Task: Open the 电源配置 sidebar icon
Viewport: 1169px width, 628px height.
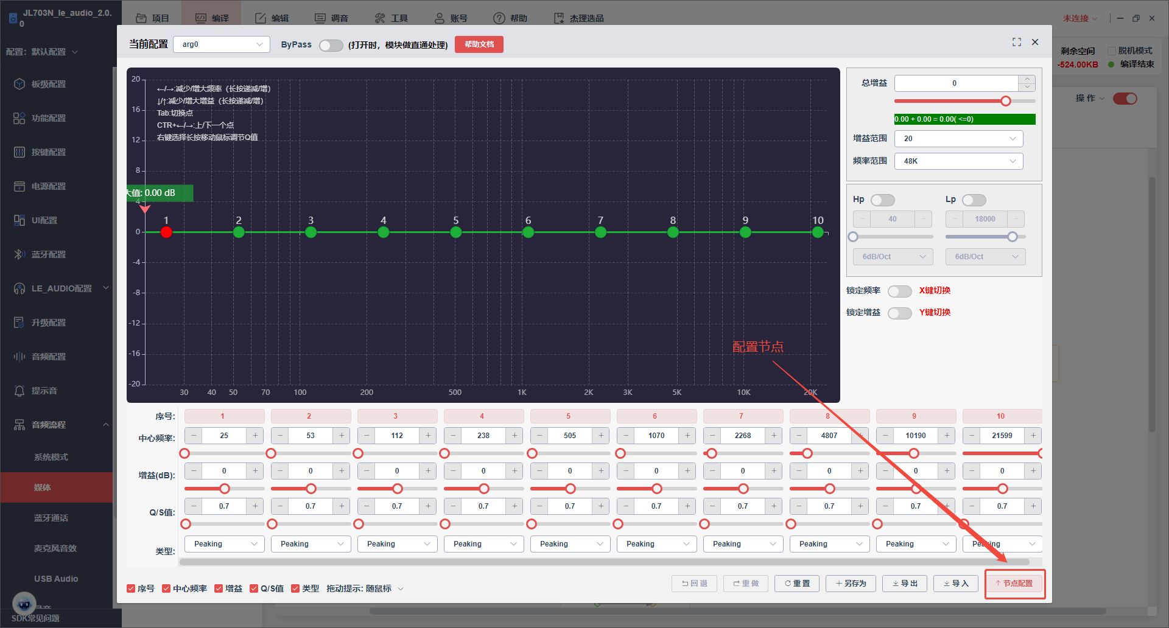Action: (x=19, y=186)
